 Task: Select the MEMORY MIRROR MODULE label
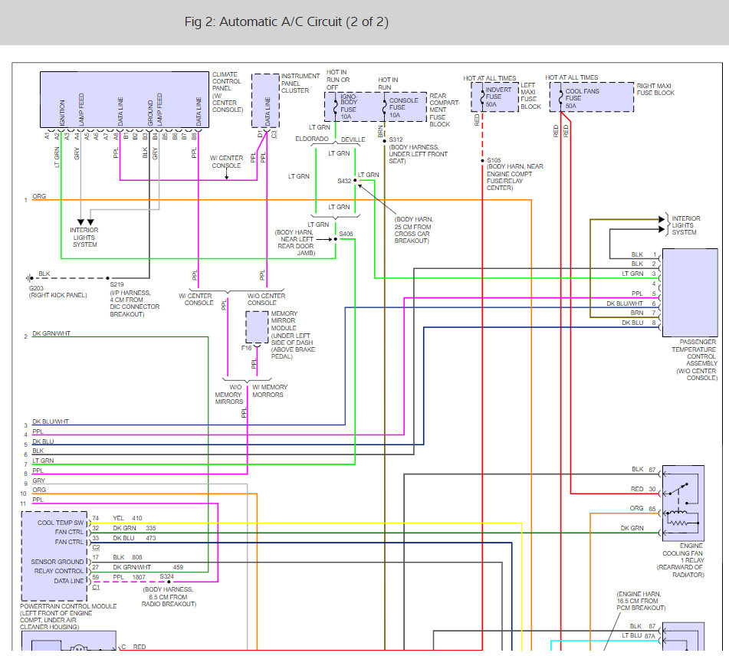pos(284,321)
